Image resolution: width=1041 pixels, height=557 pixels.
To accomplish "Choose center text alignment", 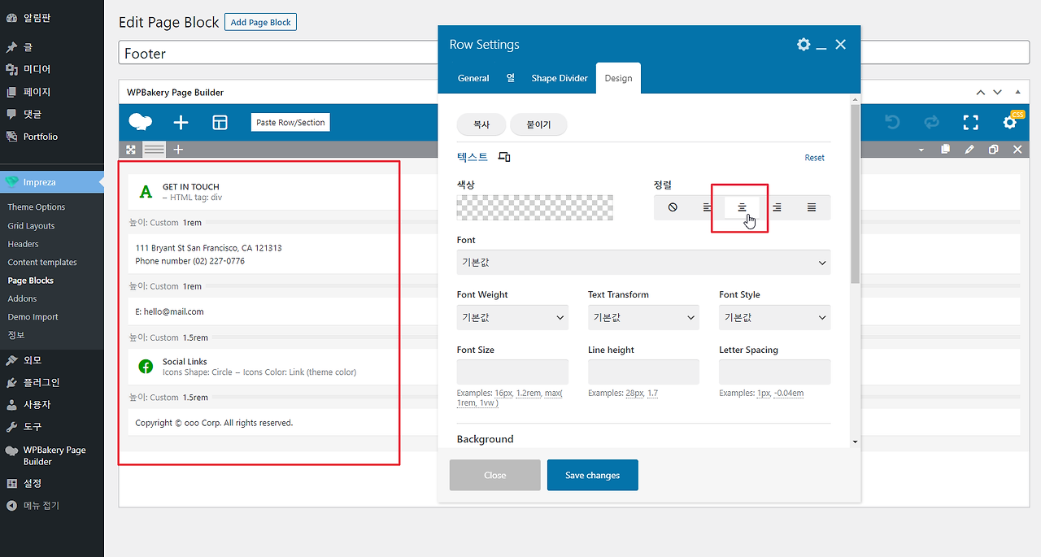I will (742, 207).
